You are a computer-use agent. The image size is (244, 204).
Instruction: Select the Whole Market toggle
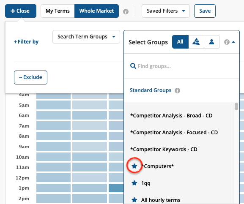pos(96,11)
